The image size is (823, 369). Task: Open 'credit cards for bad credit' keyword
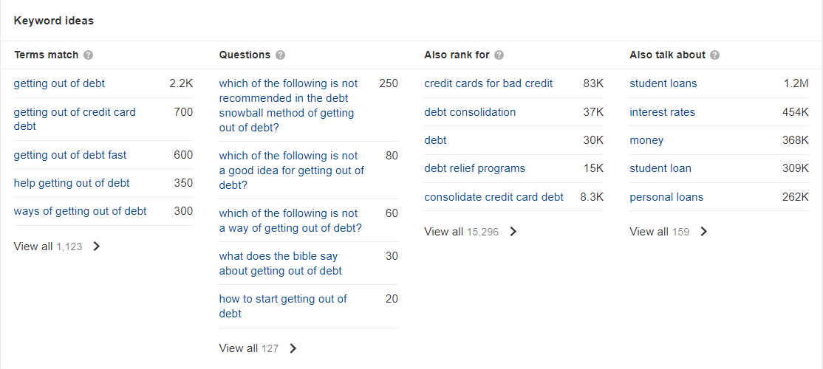pos(488,83)
